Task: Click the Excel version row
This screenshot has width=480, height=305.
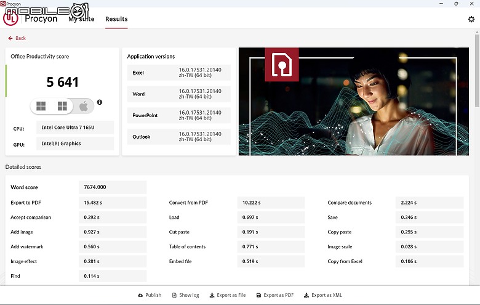Action: 179,73
